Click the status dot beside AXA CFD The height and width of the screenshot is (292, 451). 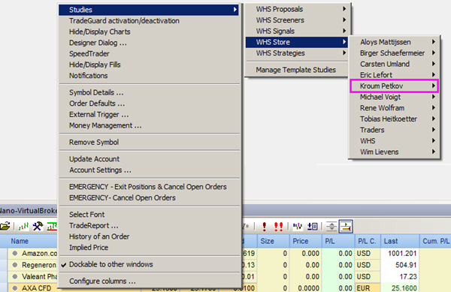tap(15, 287)
